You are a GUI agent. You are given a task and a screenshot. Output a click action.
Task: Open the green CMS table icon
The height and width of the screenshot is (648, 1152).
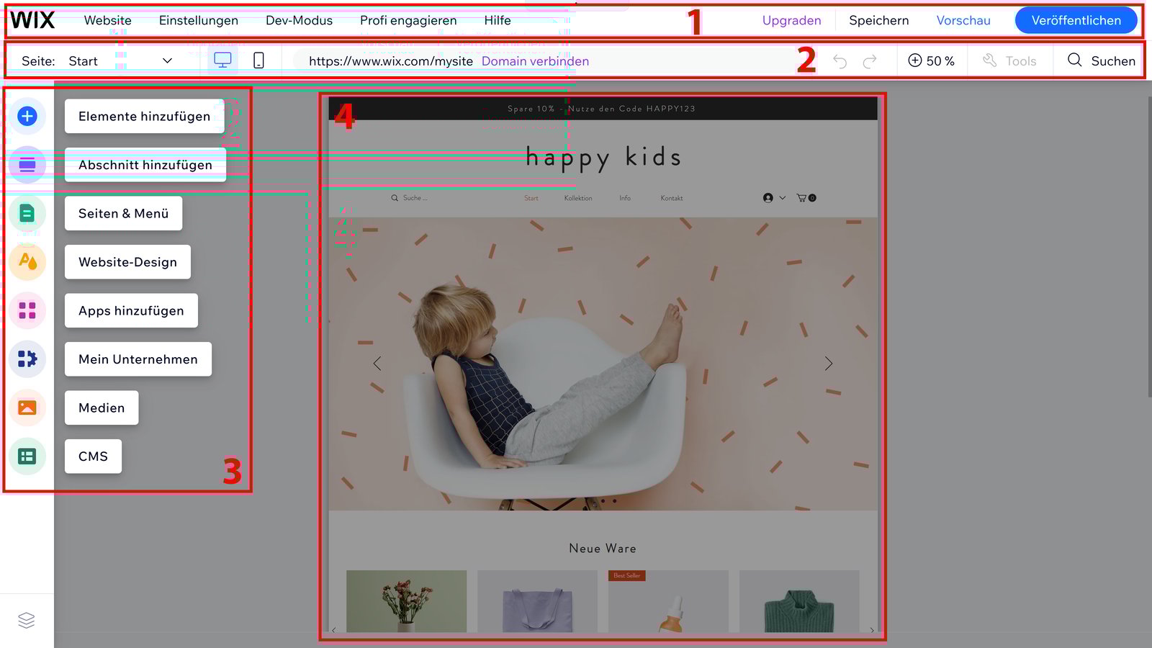[27, 456]
